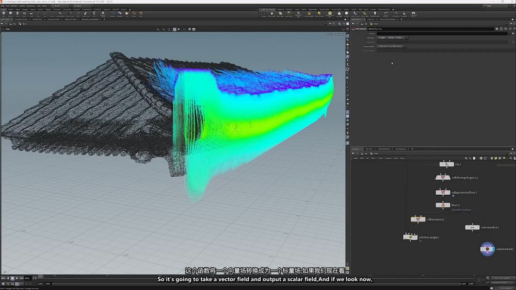Select the Box shelf tool
516x290 pixels.
point(4,14)
